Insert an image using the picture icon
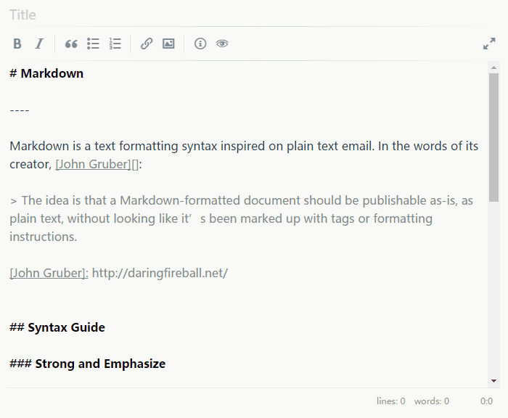 tap(168, 44)
